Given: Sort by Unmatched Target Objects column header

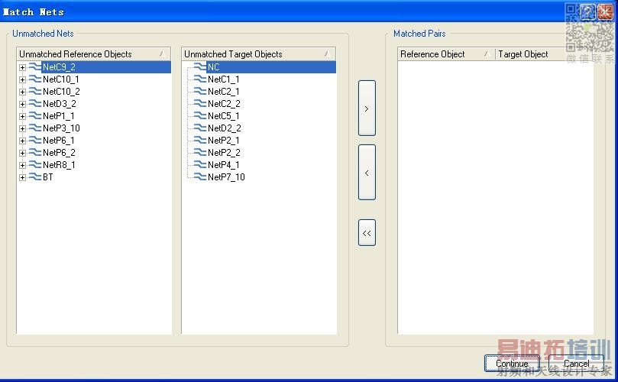Looking at the screenshot, I should coord(258,54).
